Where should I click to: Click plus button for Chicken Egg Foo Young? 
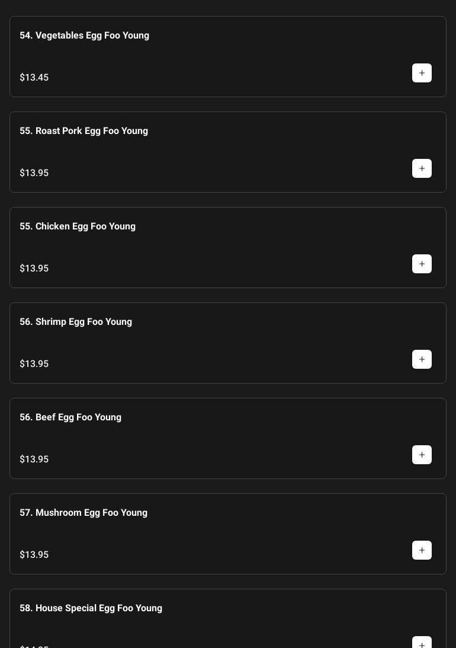pos(422,264)
